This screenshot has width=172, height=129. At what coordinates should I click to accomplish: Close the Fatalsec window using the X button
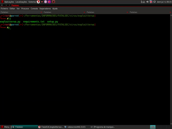click(x=2, y=5)
